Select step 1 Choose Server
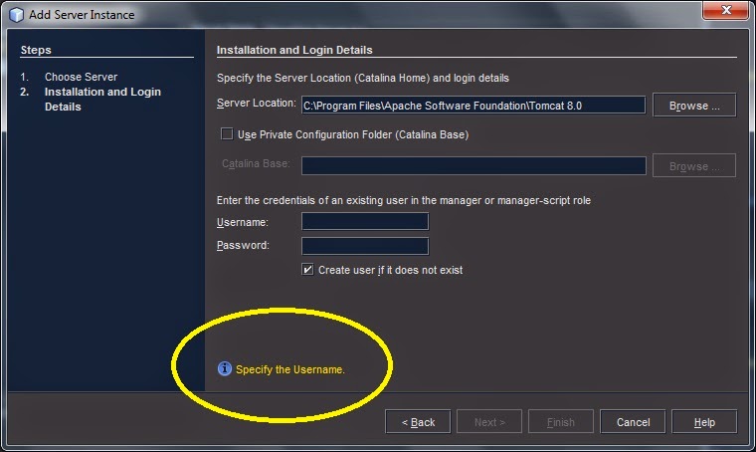Viewport: 756px width, 452px height. [81, 77]
